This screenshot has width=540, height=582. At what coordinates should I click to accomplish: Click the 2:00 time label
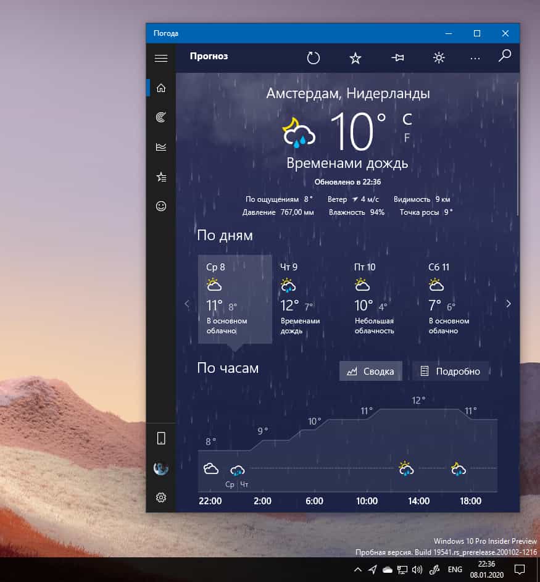coord(262,501)
